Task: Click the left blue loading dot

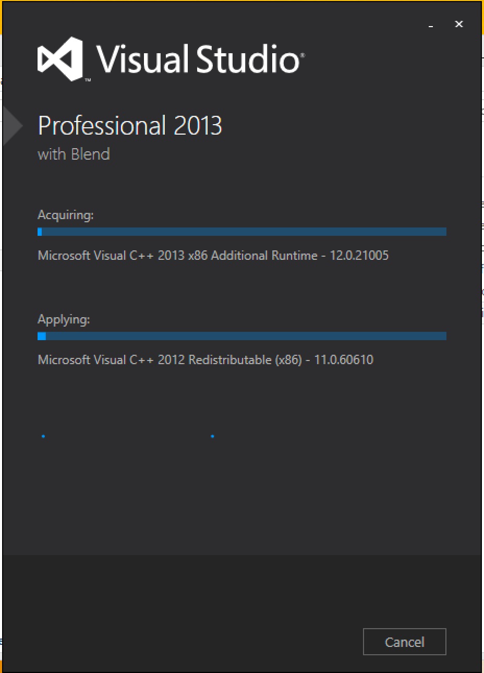Action: tap(43, 436)
